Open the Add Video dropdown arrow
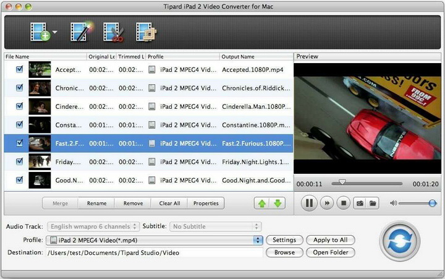This screenshot has width=445, height=279. point(55,32)
